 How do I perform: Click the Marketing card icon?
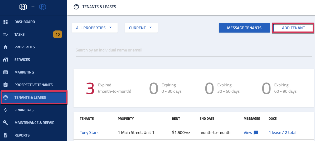[6, 72]
